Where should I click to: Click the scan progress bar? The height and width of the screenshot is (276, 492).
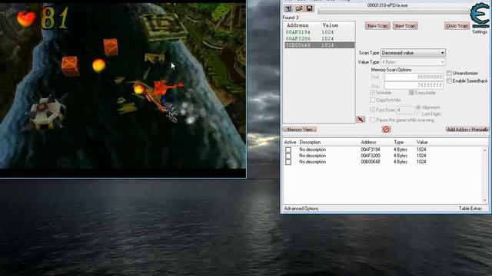[394, 11]
